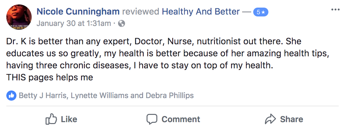View Debra Phillips's profile
Screen dimensions: 345x131
tap(169, 95)
